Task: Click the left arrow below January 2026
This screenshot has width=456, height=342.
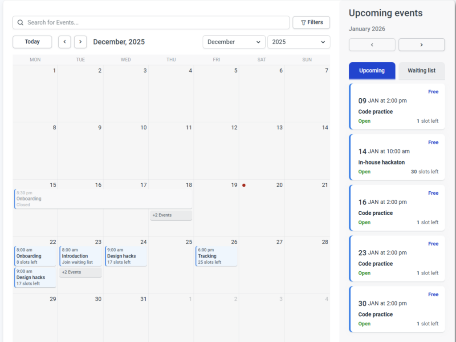Action: coord(372,44)
